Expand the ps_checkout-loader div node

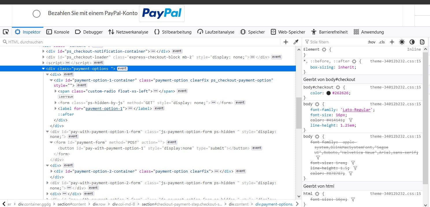(x=44, y=57)
